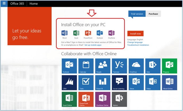
Task: Open the Admin tile
Action: click(x=119, y=99)
